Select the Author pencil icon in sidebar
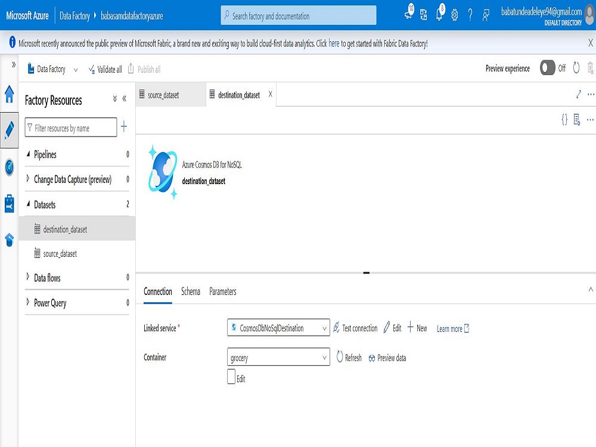The image size is (596, 447). pos(9,130)
